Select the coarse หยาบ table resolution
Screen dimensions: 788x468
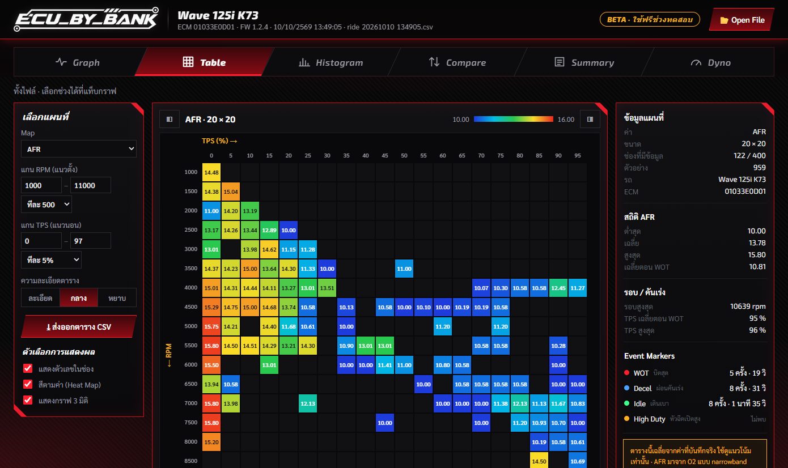coord(117,297)
